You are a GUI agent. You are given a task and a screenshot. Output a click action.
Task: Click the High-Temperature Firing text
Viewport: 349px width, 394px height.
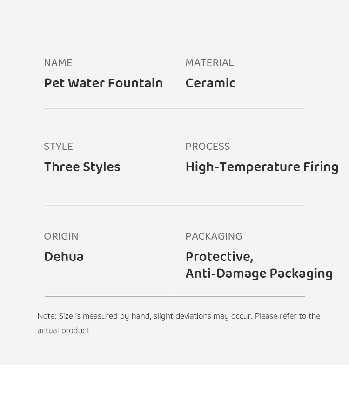coord(262,167)
